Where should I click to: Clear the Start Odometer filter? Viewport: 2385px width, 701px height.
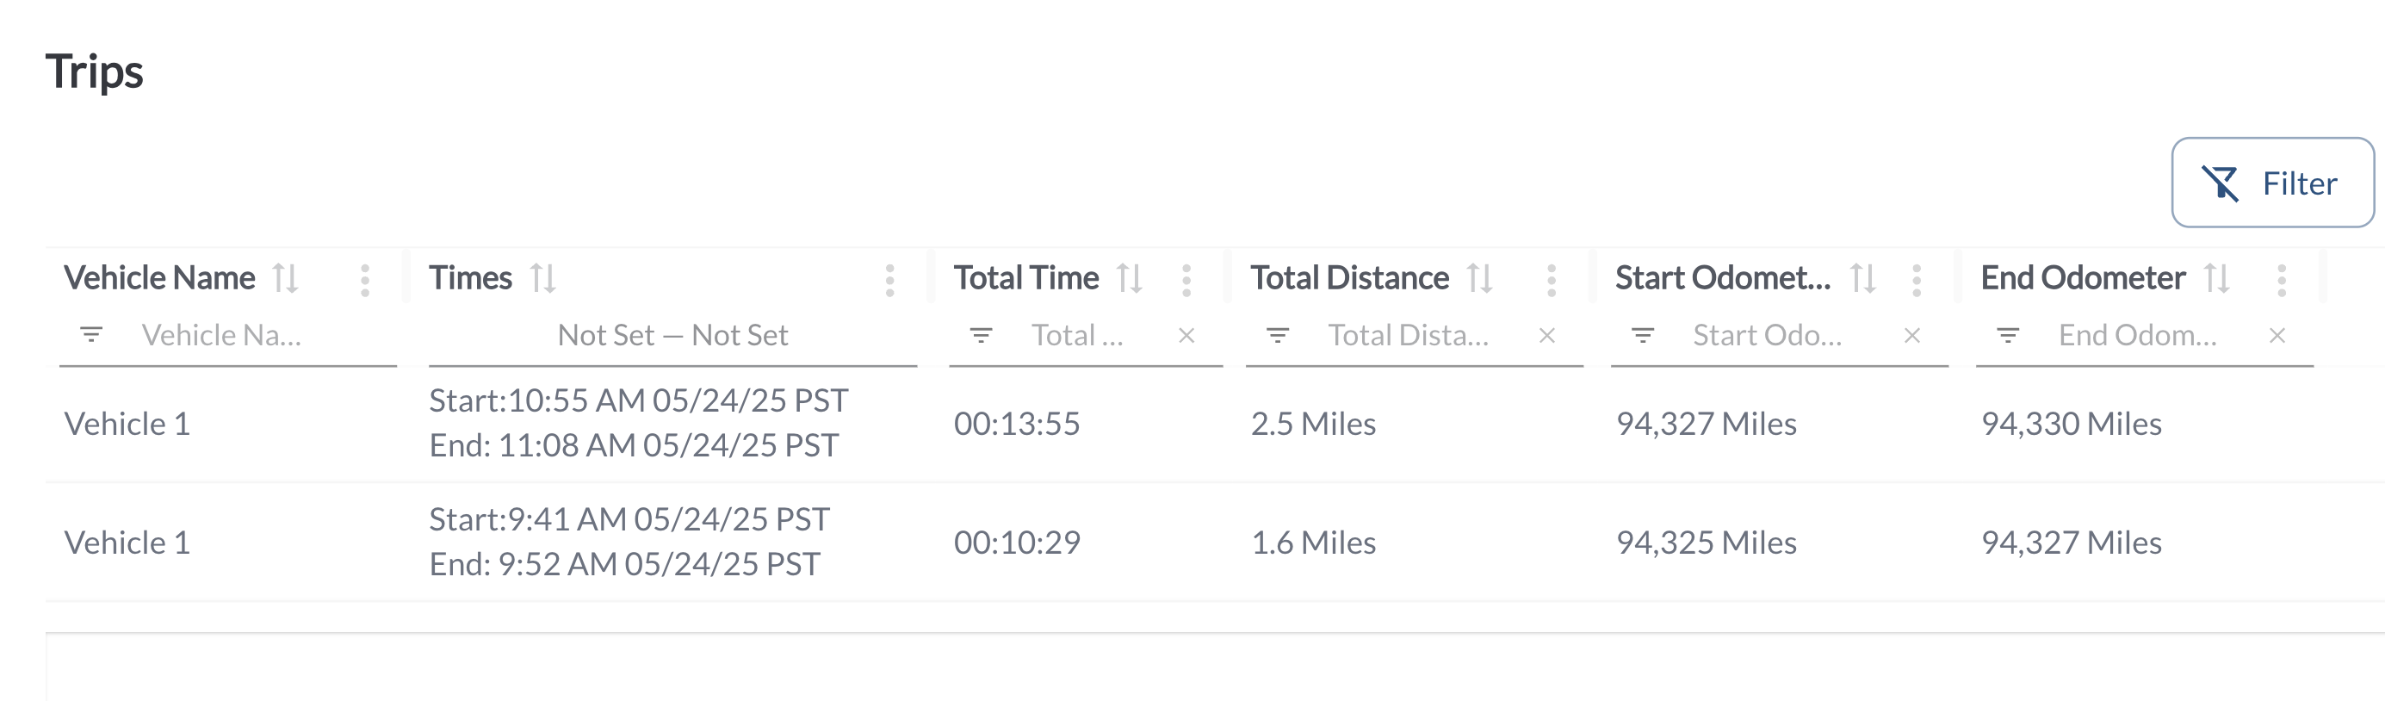pos(1912,335)
